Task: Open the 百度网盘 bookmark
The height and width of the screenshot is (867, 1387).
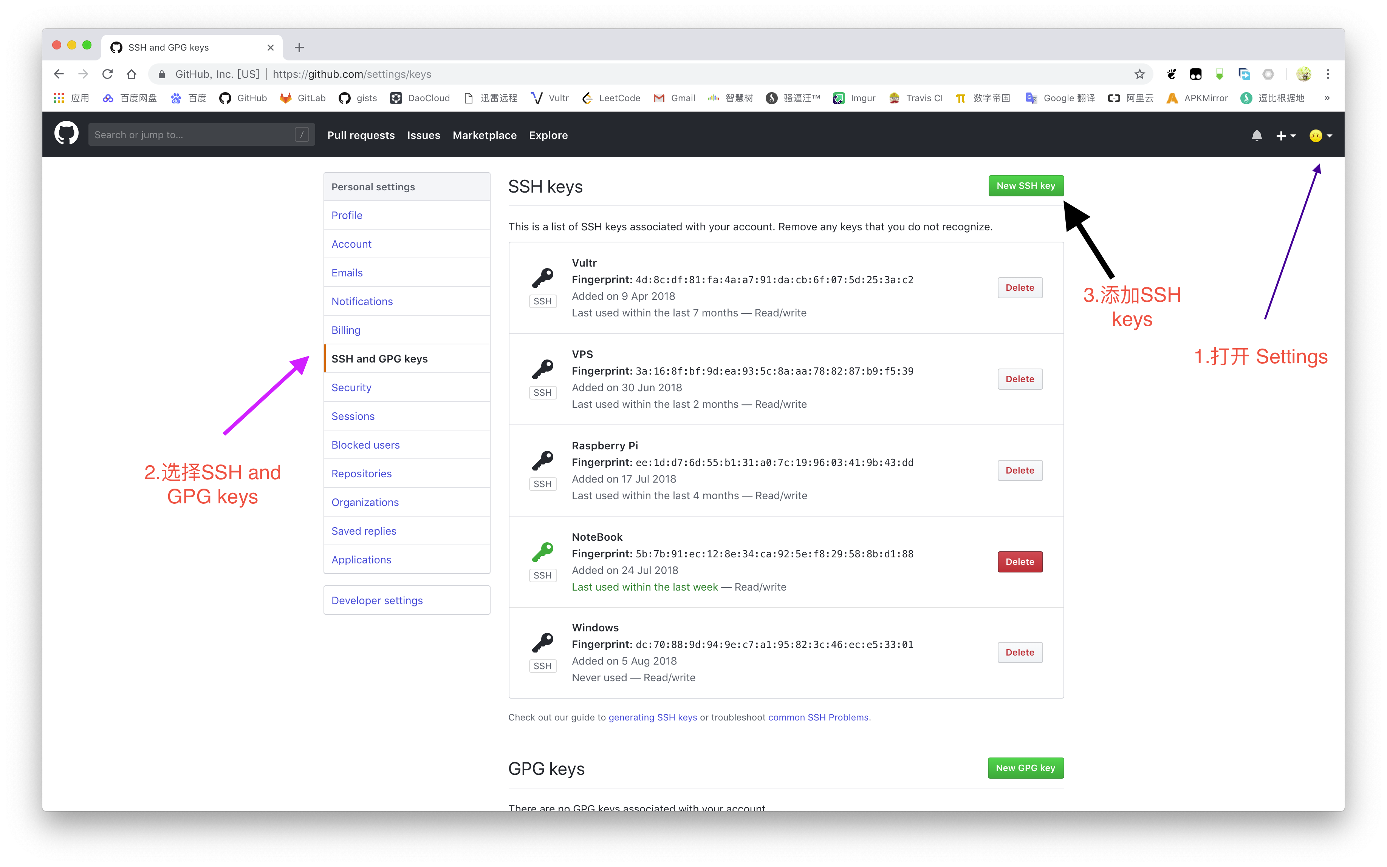Action: point(130,98)
